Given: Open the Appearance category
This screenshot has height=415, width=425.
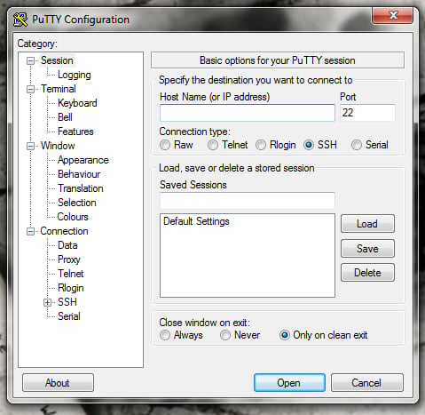Looking at the screenshot, I should [83, 160].
